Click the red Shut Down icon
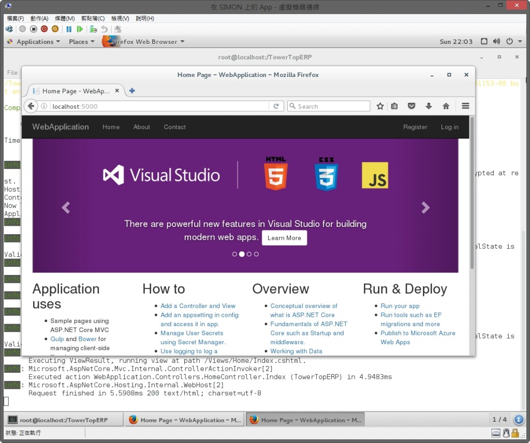The image size is (530, 443). click(x=45, y=29)
